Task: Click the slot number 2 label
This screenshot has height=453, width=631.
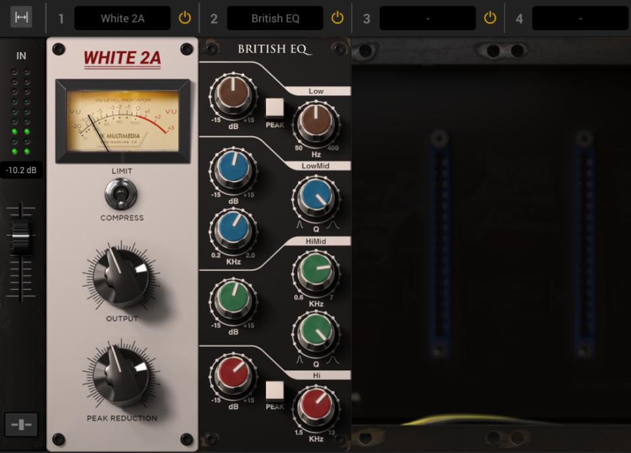Action: (213, 18)
